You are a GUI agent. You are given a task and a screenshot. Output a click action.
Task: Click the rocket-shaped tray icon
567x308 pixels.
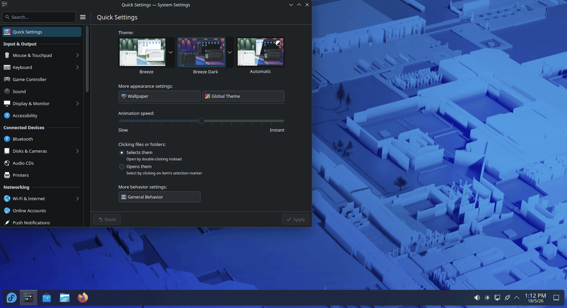pyautogui.click(x=507, y=298)
